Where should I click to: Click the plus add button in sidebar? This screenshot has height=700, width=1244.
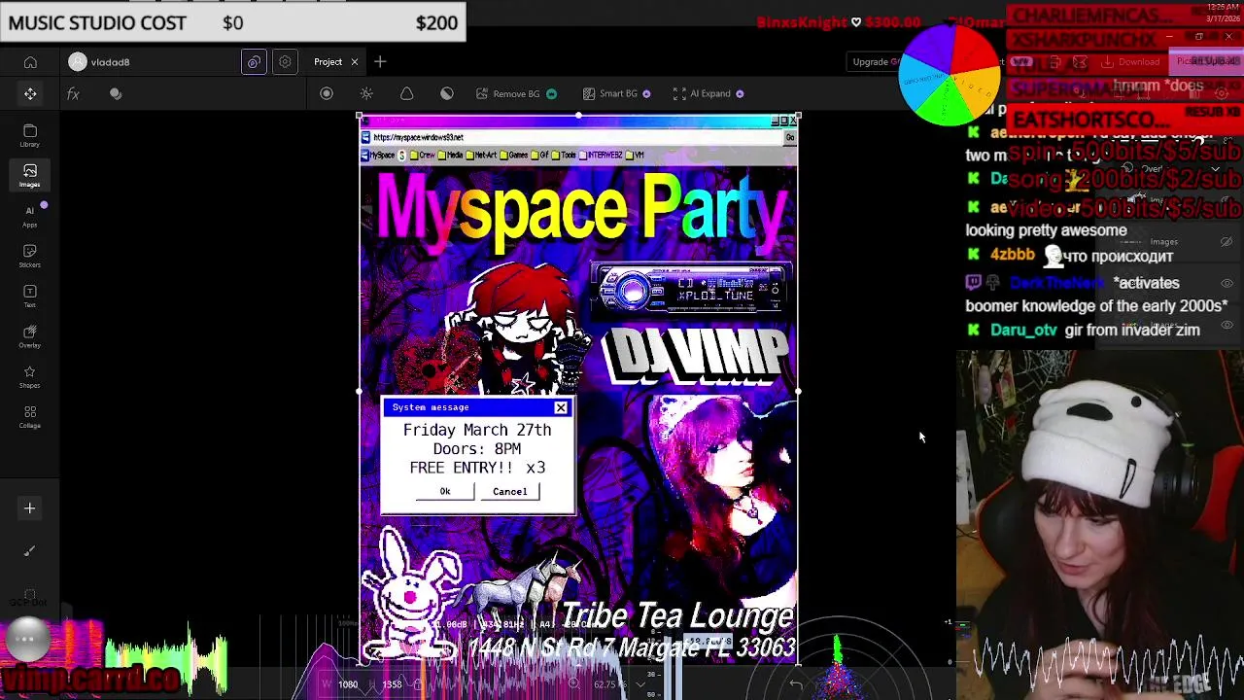tap(30, 507)
